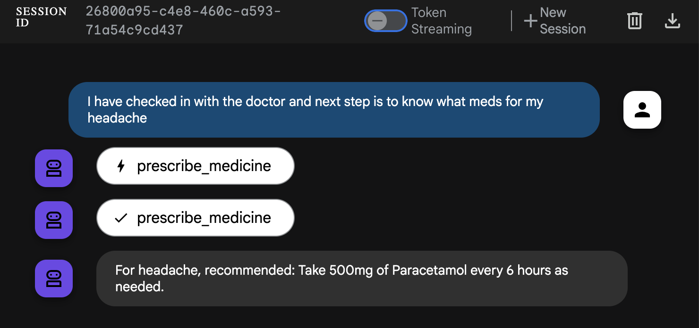This screenshot has width=699, height=328.
Task: Start a New Session
Action: click(555, 21)
